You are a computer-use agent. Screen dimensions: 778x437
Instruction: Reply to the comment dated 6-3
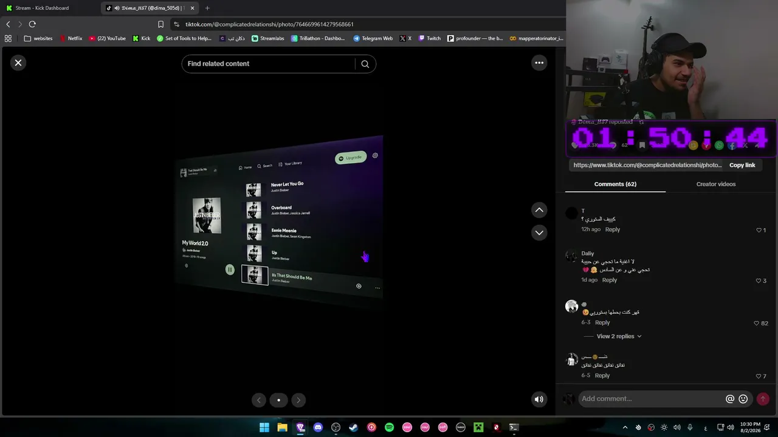pos(602,322)
